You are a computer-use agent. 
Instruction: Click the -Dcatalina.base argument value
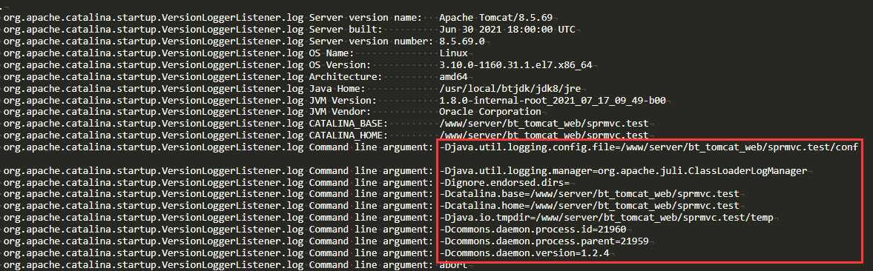tap(588, 194)
